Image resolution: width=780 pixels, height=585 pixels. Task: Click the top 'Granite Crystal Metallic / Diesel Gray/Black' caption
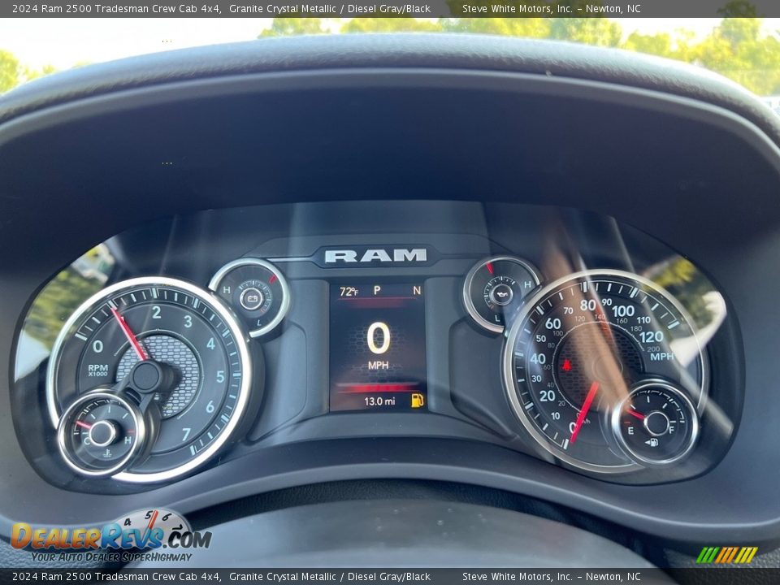[x=330, y=8]
